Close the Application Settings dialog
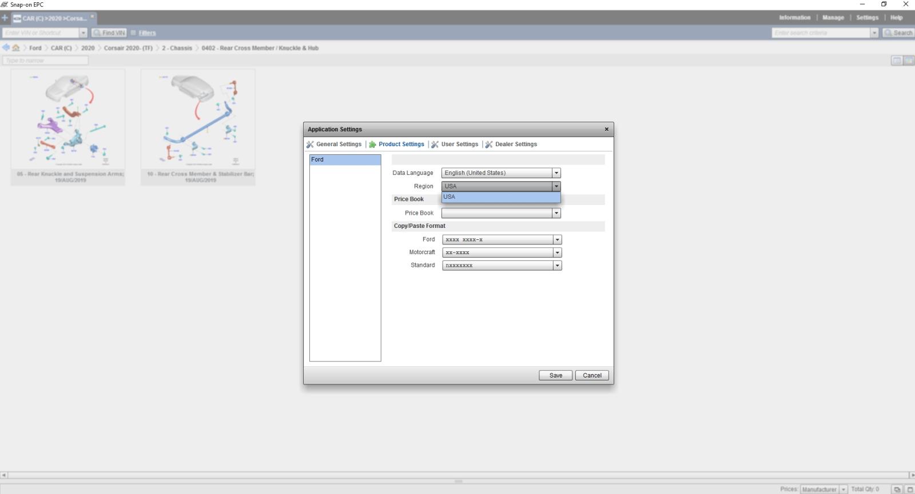Viewport: 915px width, 494px height. click(607, 129)
